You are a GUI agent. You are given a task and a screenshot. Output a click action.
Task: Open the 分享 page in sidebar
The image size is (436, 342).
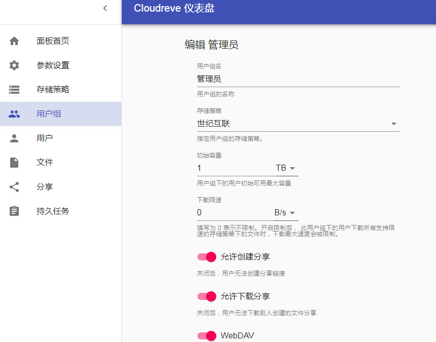pos(60,187)
